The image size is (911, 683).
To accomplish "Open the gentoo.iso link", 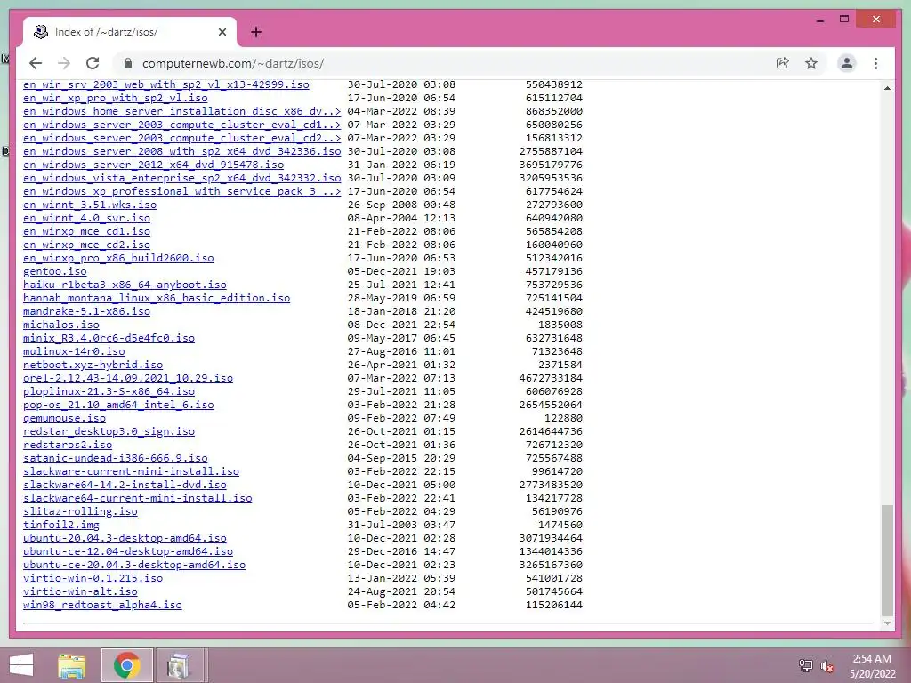I will coord(54,272).
